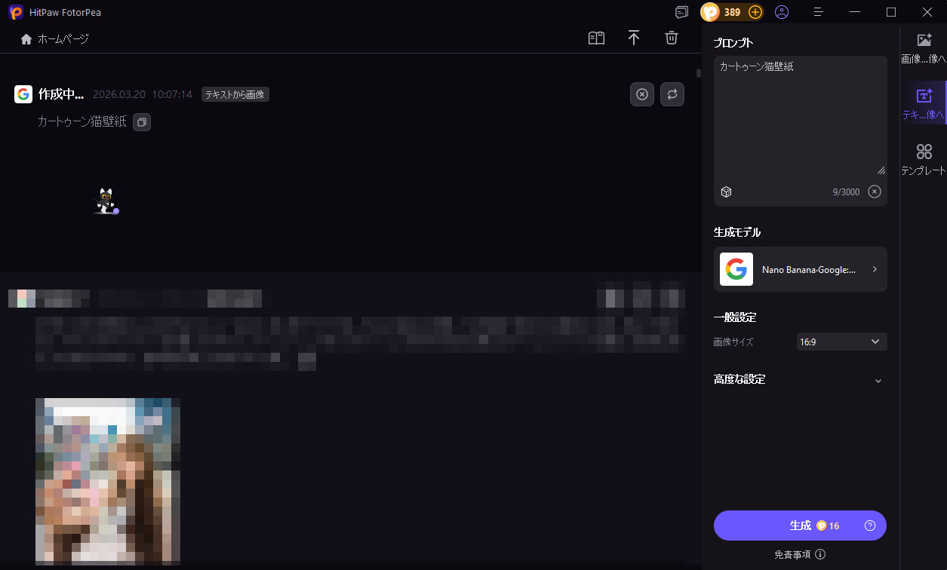Open the book-style guide icon in toolbar
This screenshot has width=947, height=570.
click(596, 38)
